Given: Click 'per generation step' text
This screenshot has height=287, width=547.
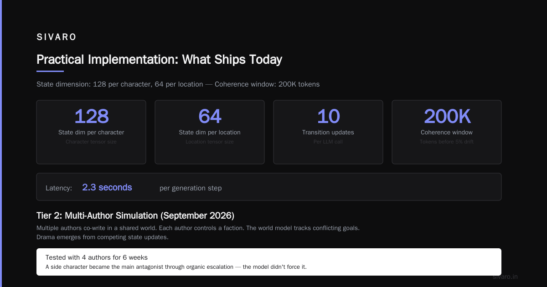Looking at the screenshot, I should tap(191, 188).
